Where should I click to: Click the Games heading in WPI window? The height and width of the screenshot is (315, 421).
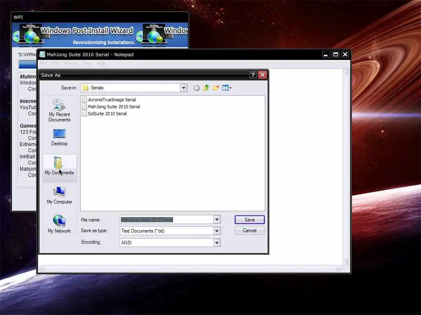[28, 126]
